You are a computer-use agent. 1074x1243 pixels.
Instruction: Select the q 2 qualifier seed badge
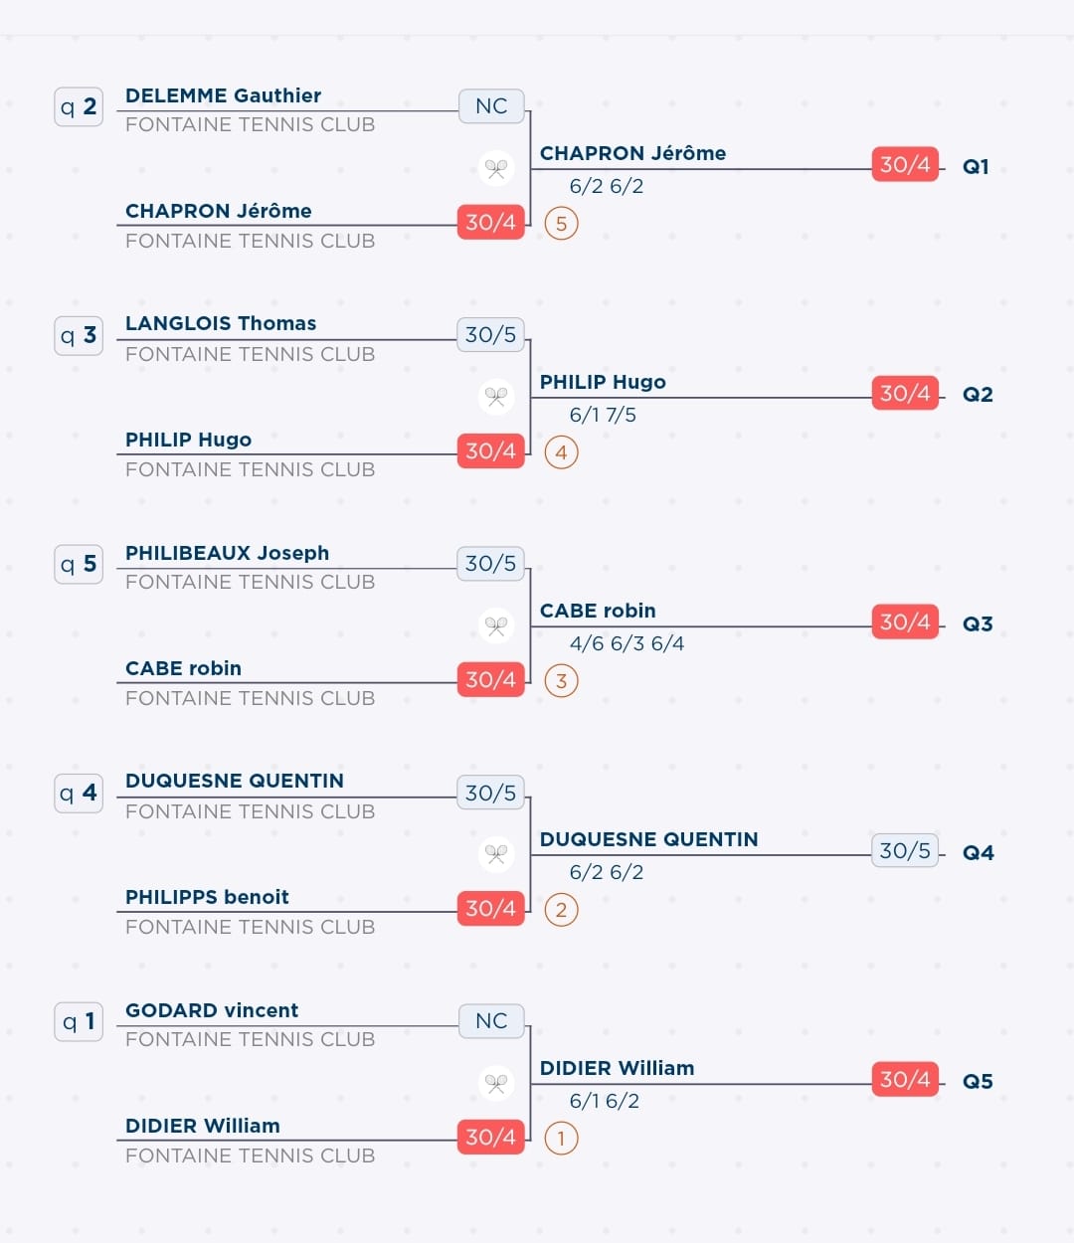79,106
